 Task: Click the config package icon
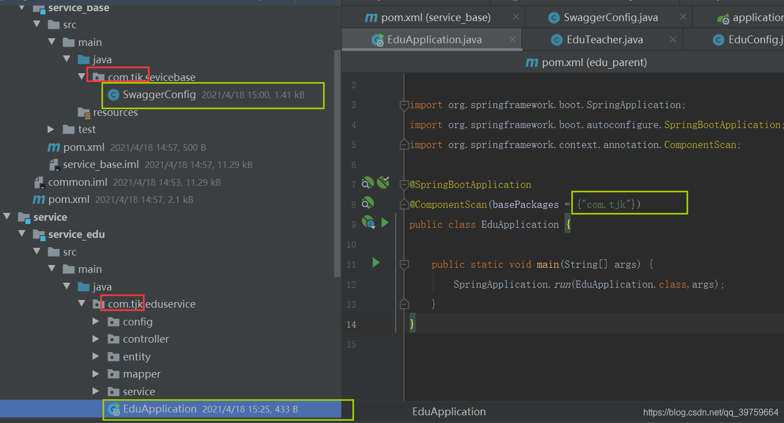[114, 322]
